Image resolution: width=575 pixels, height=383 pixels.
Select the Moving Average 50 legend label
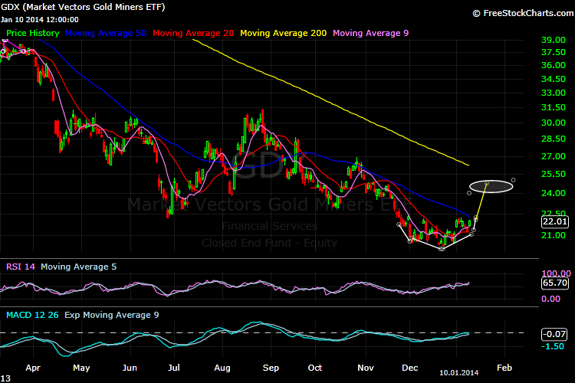click(107, 33)
